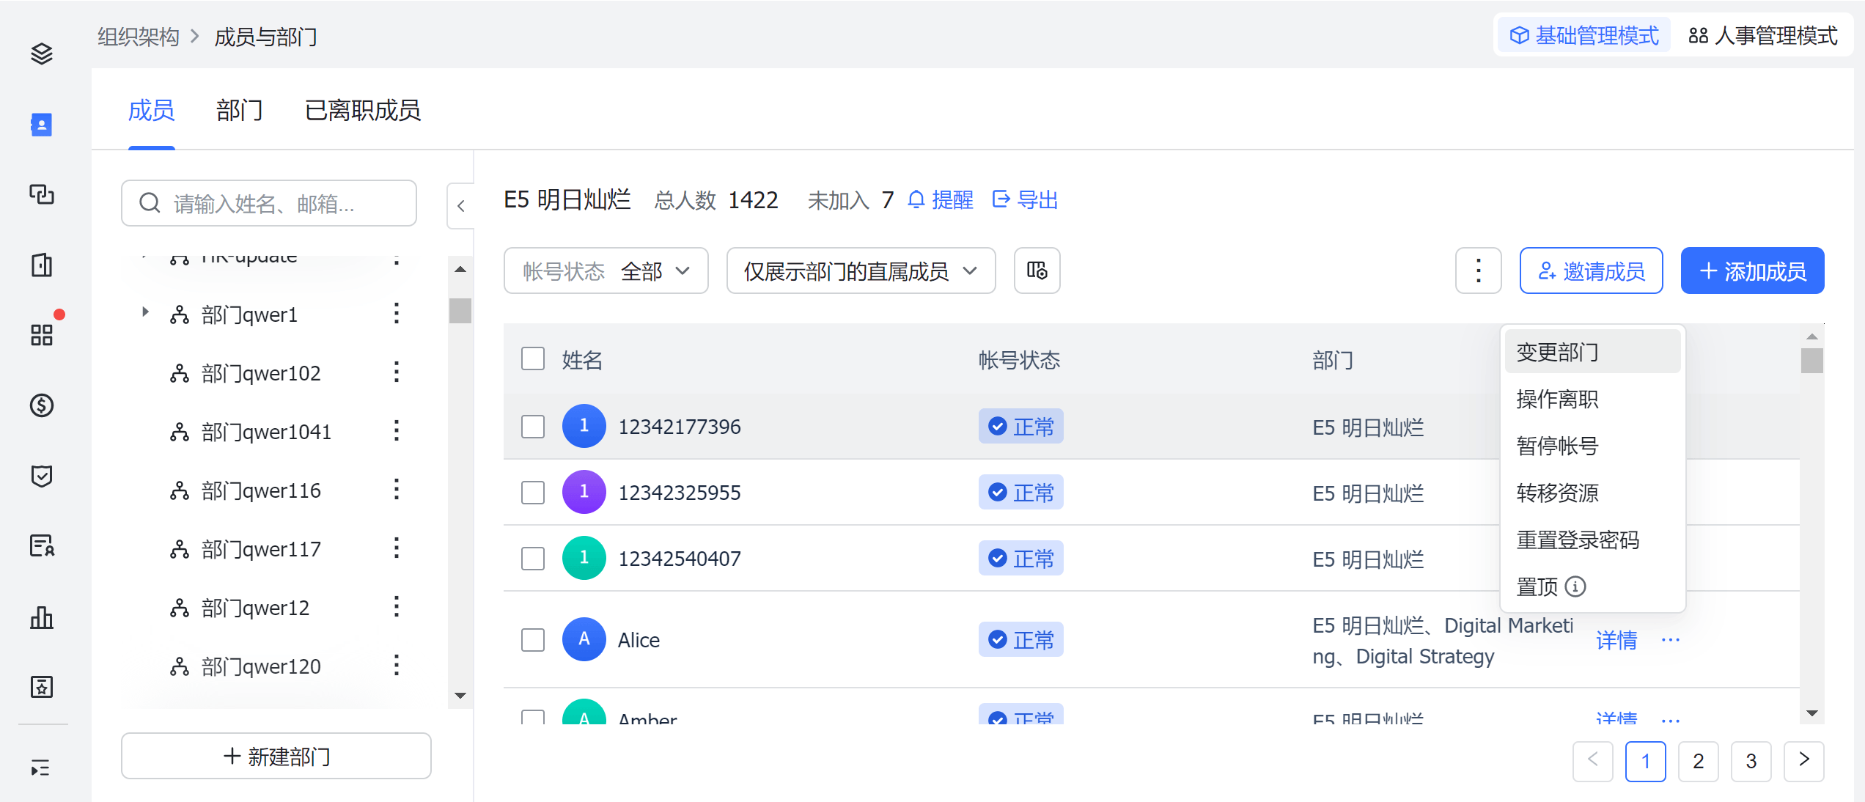Open the 仅展示部门的直属成员 dropdown
This screenshot has width=1865, height=802.
pyautogui.click(x=861, y=271)
